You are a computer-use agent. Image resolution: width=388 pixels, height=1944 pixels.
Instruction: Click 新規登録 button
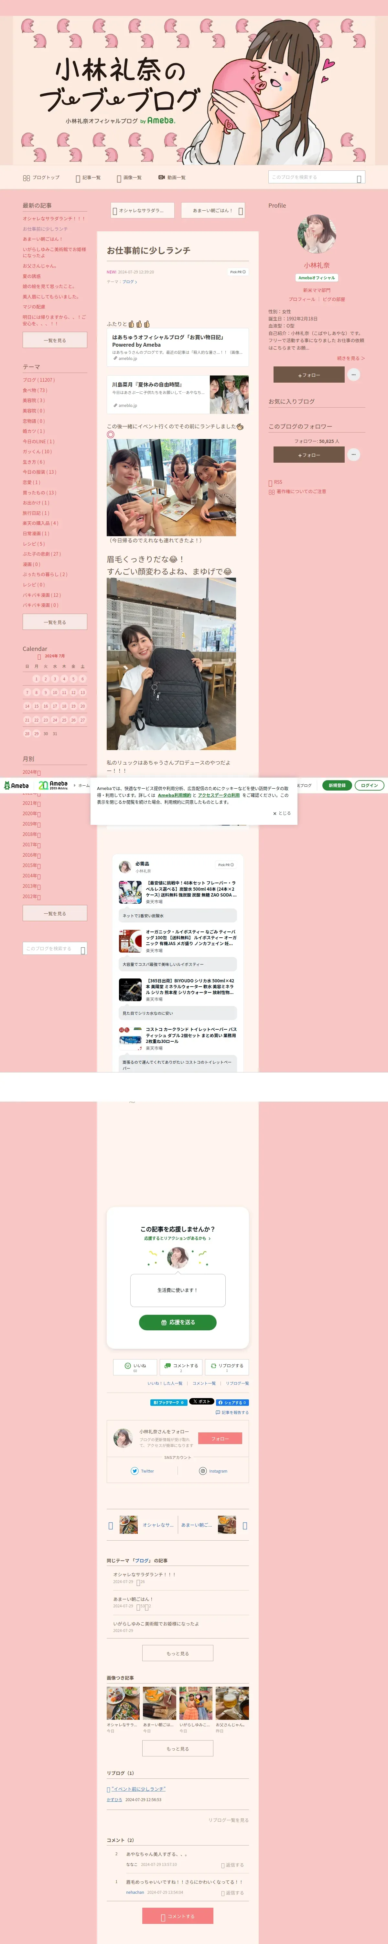(x=338, y=786)
